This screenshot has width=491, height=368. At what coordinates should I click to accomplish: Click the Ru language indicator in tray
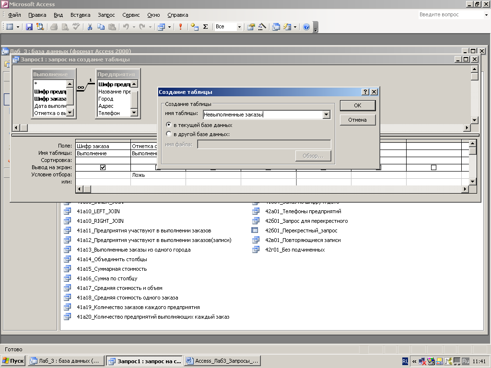[466, 361]
